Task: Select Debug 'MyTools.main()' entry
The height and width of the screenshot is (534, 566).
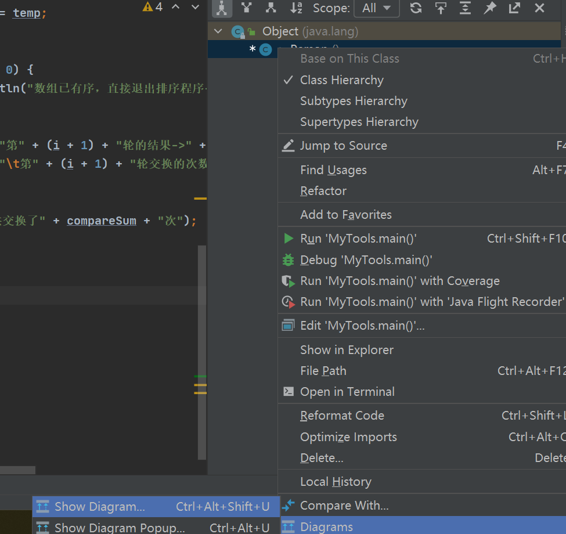Action: click(x=422, y=260)
